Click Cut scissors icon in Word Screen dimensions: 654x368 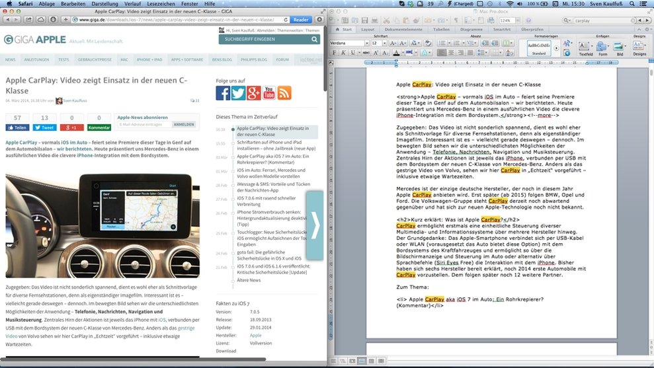(x=387, y=20)
